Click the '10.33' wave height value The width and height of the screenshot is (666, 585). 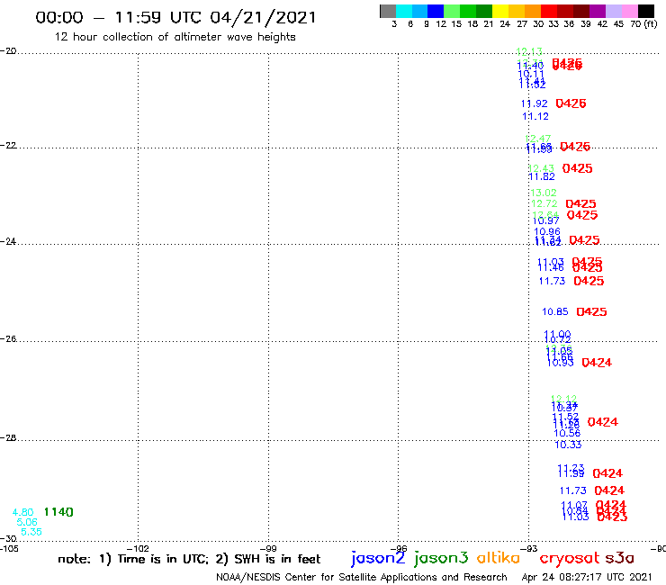(568, 445)
